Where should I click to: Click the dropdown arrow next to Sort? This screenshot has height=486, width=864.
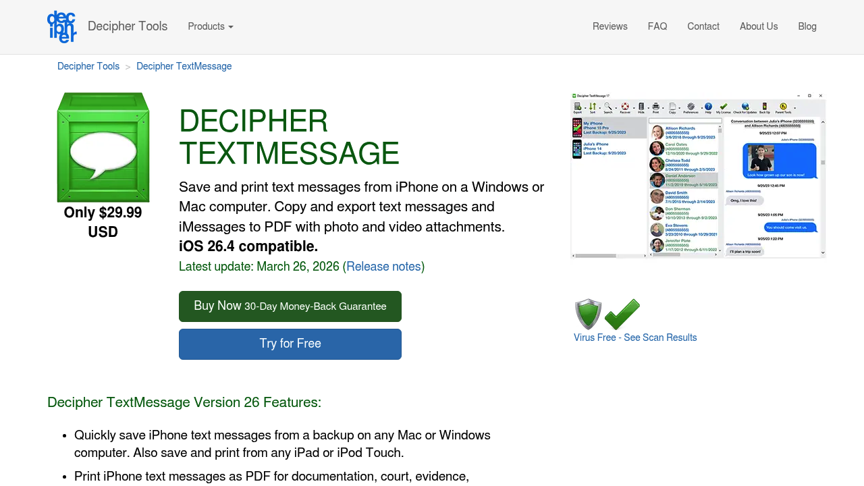click(600, 107)
